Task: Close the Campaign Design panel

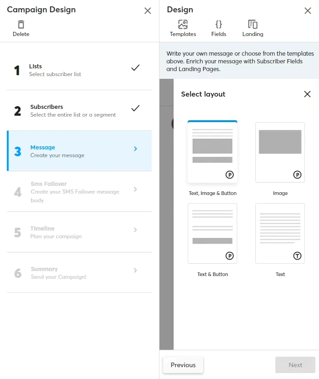Action: tap(148, 11)
